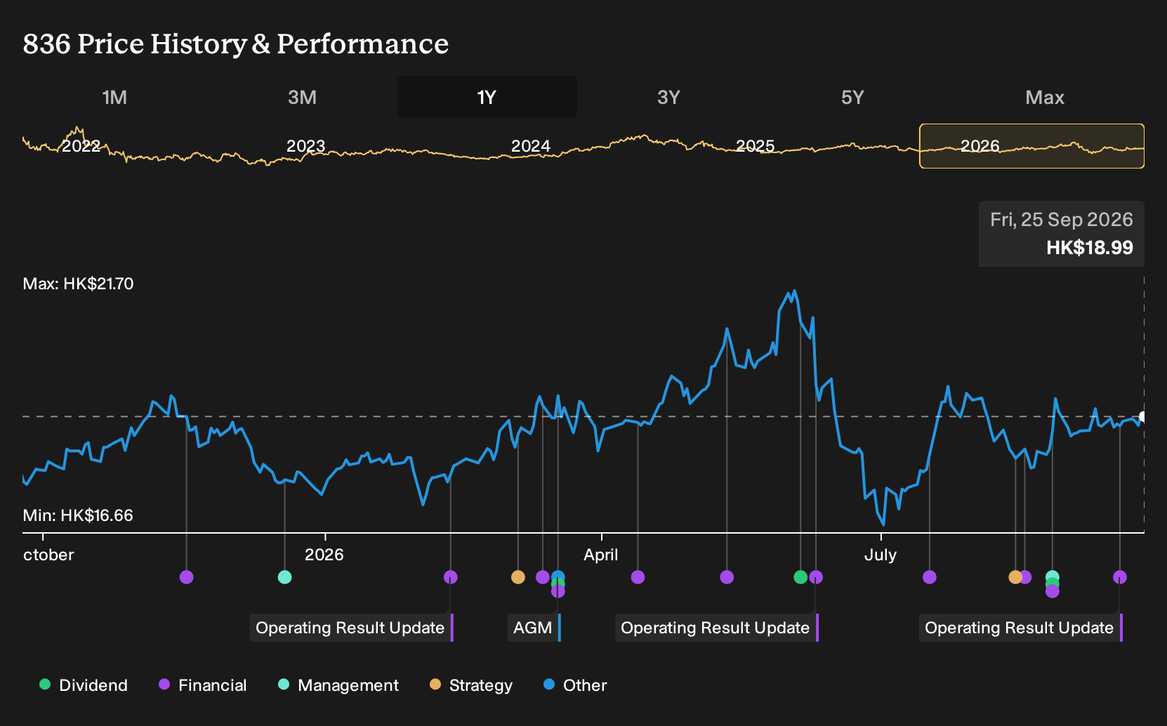Click the 836 Price History & Performance heading
Viewport: 1167px width, 726px height.
tap(236, 44)
